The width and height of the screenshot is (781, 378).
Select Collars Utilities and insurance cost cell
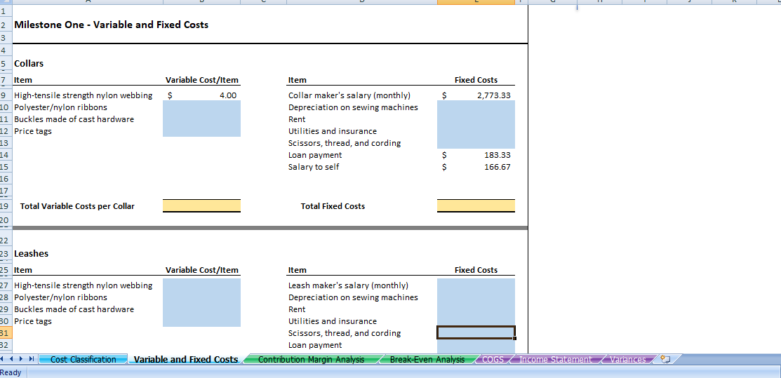[476, 131]
